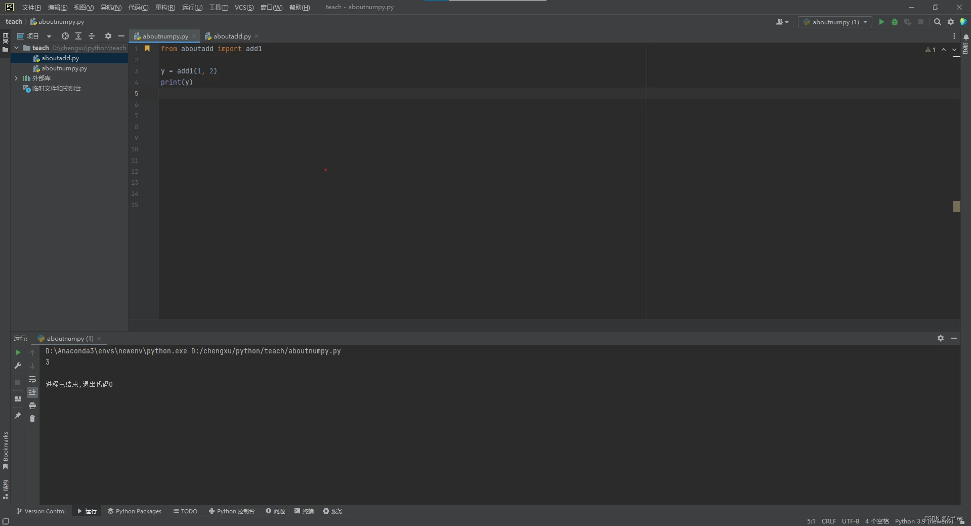Open the 工具(T) menu

point(219,7)
